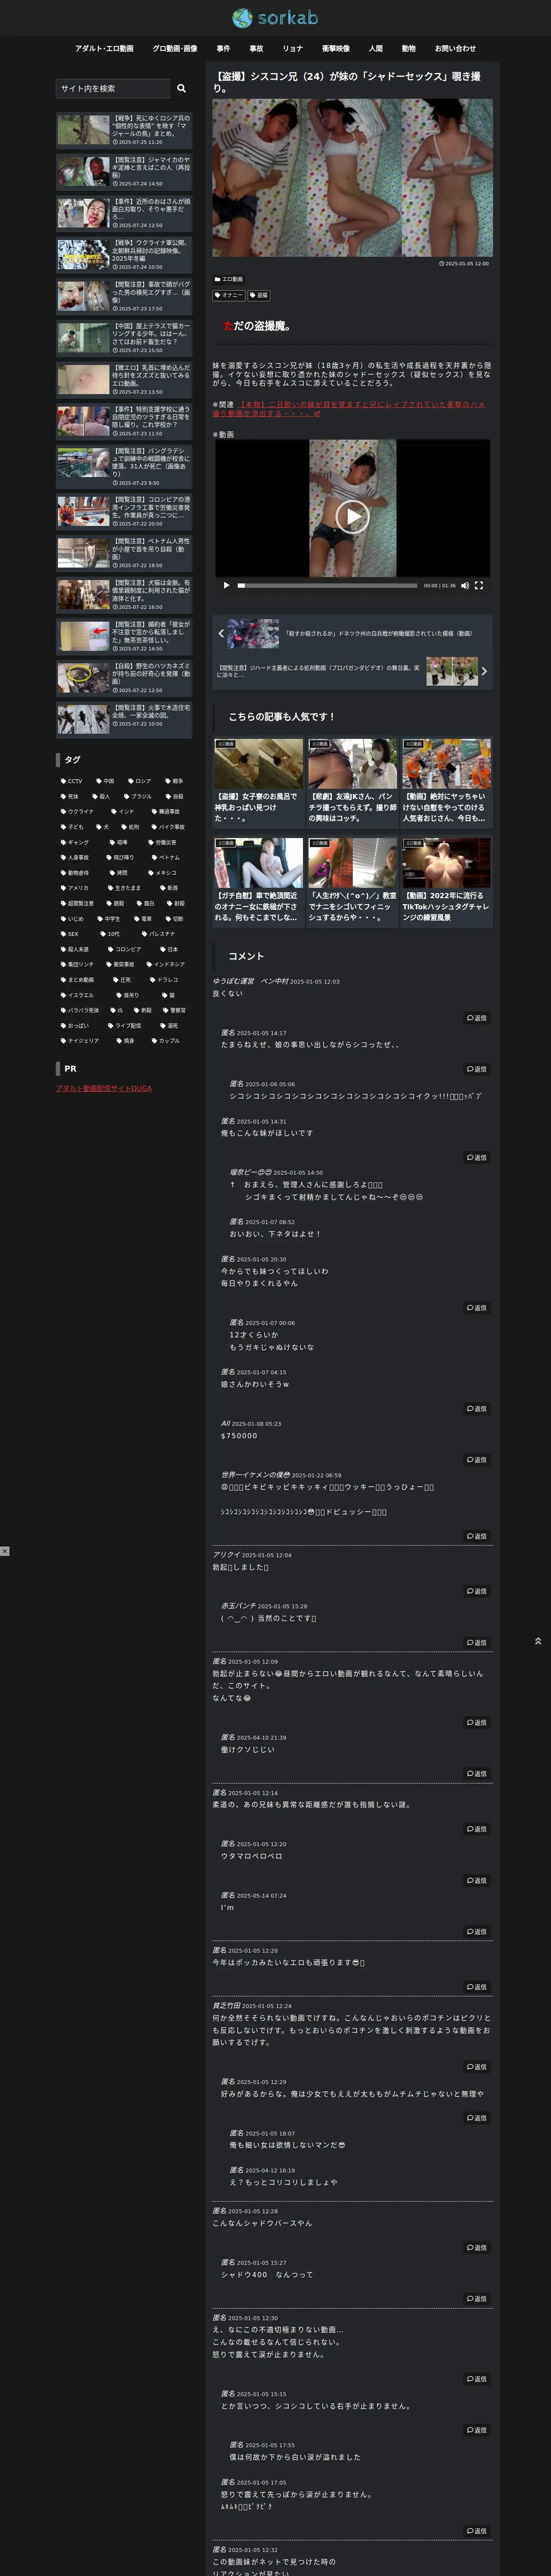Click the search magnifier icon
551x2576 pixels.
pos(181,88)
